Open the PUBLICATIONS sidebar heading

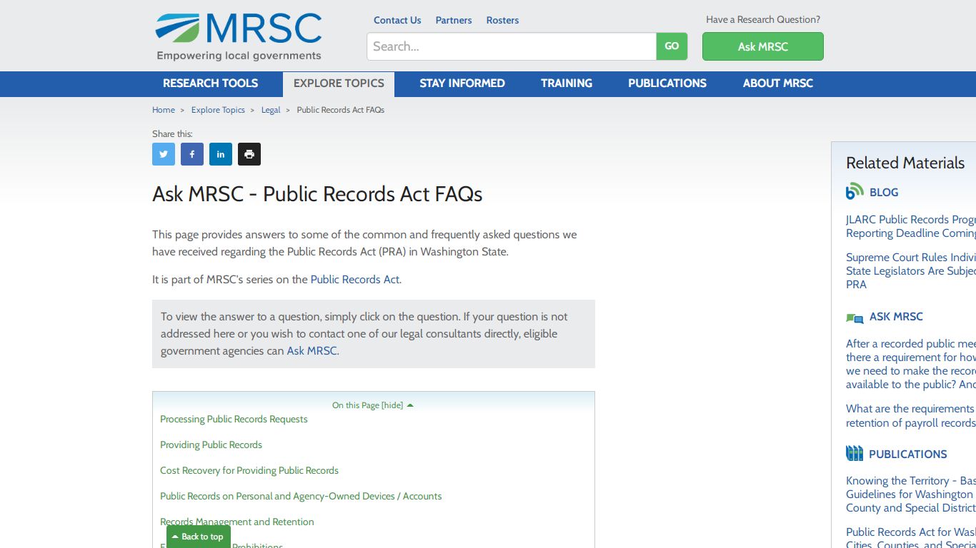(x=908, y=455)
